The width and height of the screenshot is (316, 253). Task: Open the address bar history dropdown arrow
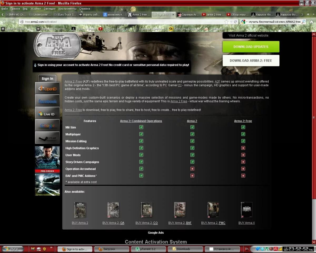(x=231, y=22)
